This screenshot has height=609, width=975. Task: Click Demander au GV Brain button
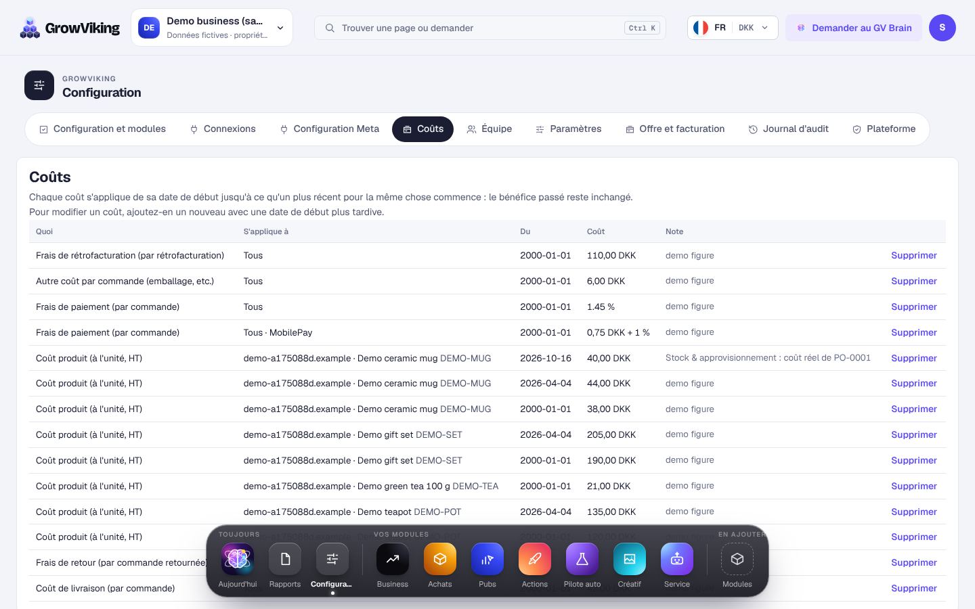pos(854,28)
